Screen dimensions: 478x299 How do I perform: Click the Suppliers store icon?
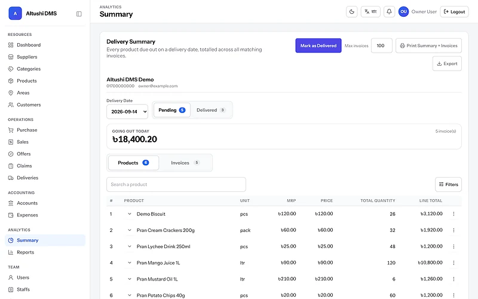[x=11, y=57]
